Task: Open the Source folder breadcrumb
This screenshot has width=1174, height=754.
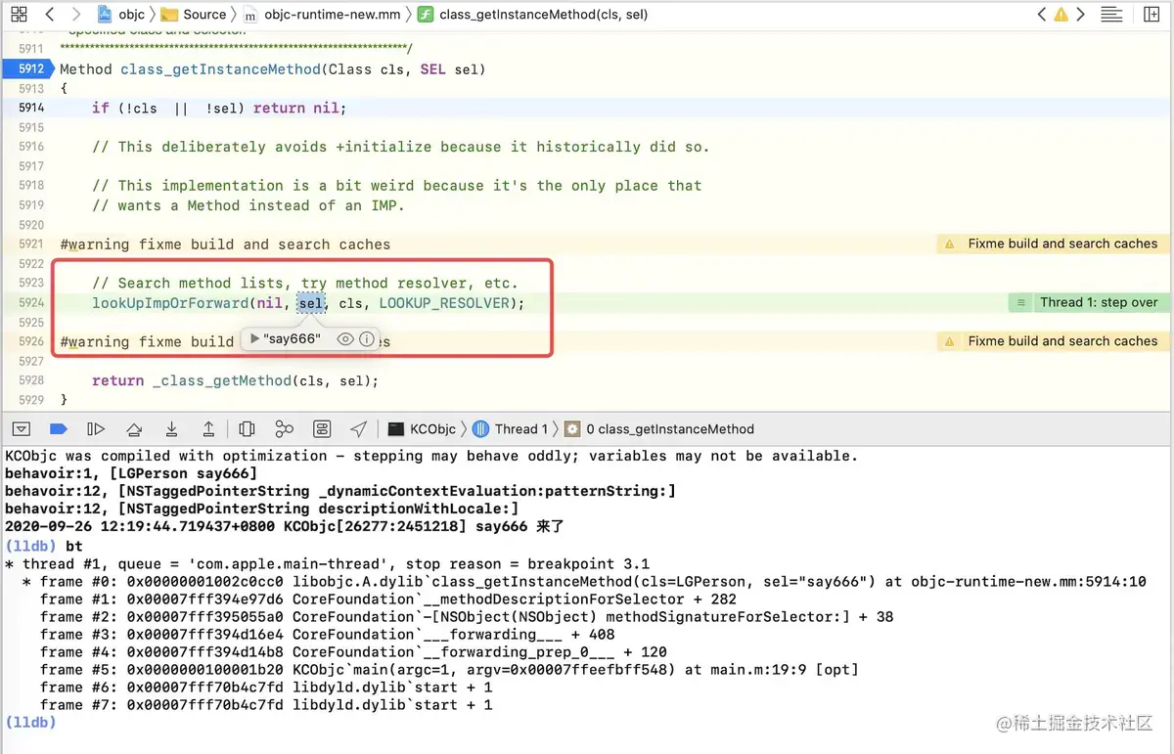Action: click(193, 15)
